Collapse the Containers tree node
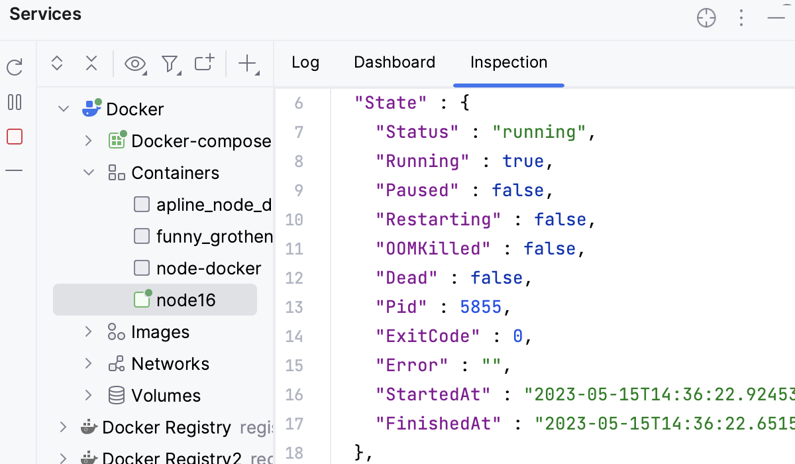The image size is (795, 464). click(88, 172)
